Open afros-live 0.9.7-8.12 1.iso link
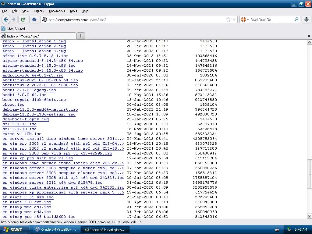Viewport: 312px width, 234px height. (35, 56)
